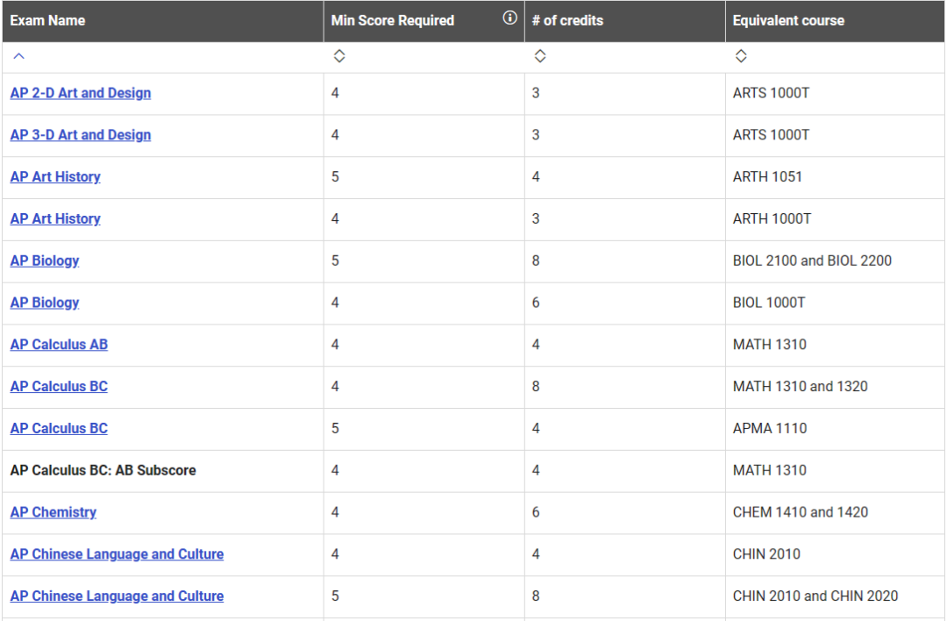Click the sort icon under Equivalent course
947x621 pixels.
coord(741,56)
